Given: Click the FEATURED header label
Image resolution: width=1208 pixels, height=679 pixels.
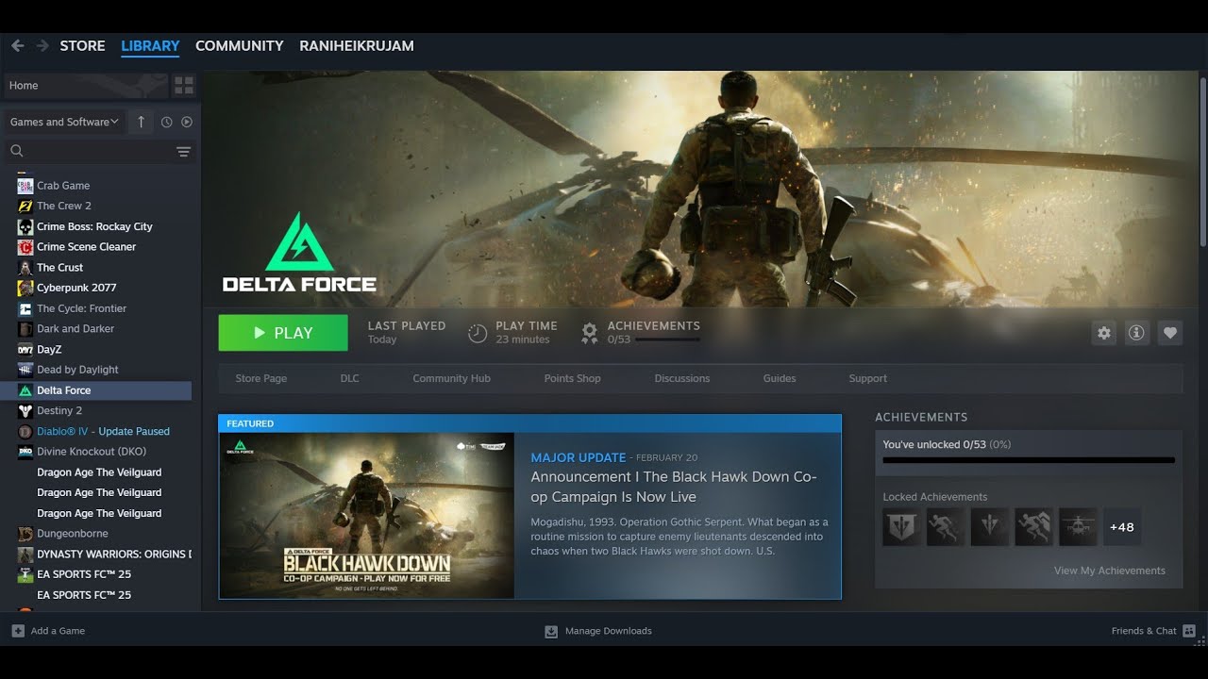Looking at the screenshot, I should tap(250, 423).
